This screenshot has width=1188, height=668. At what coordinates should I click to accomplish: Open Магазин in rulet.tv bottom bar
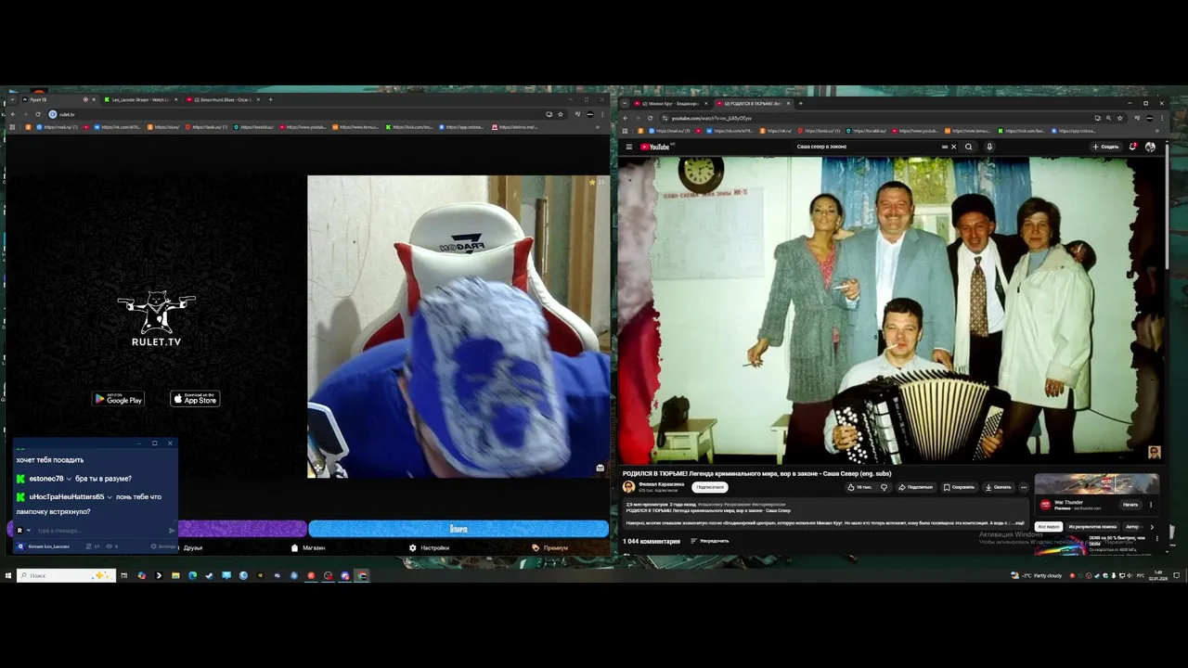308,548
